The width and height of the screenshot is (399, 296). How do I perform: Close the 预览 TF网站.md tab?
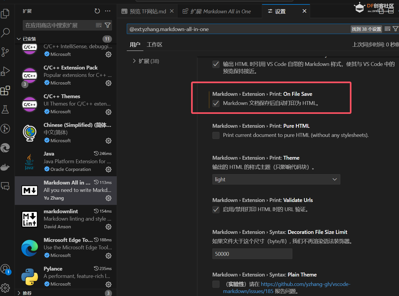pyautogui.click(x=172, y=11)
